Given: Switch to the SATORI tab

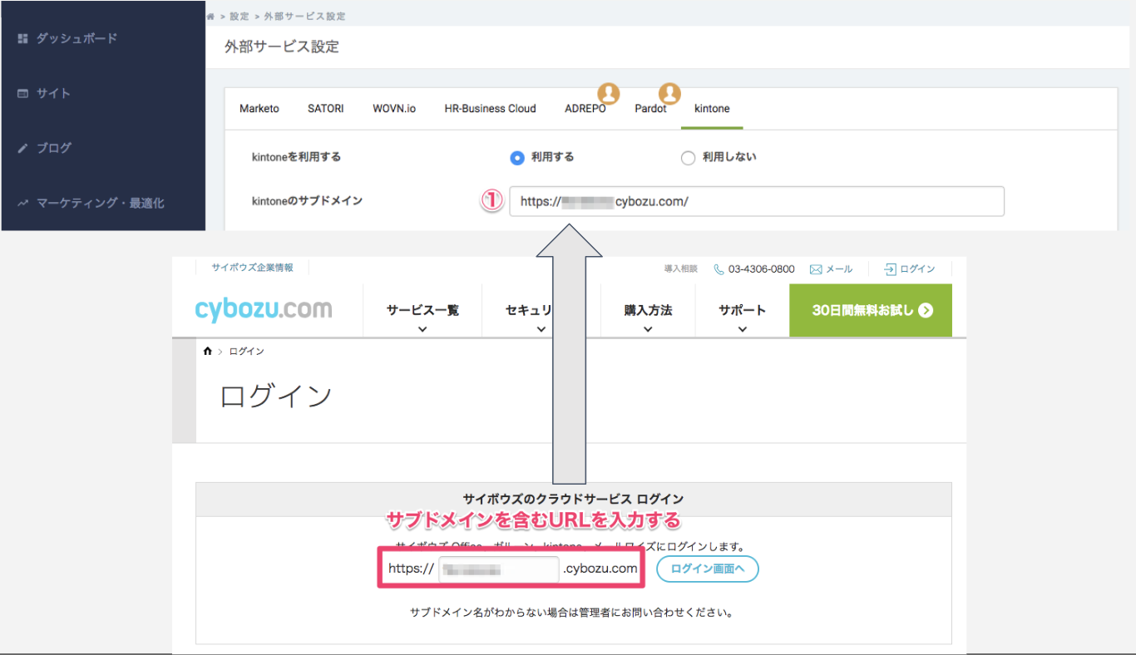Looking at the screenshot, I should (x=326, y=109).
